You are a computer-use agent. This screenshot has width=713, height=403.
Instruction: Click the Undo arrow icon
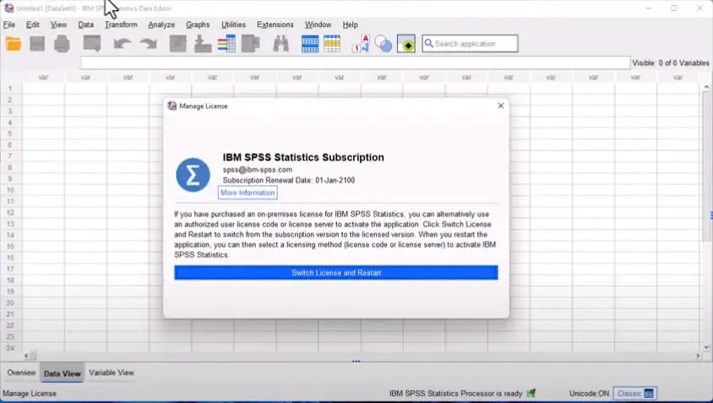122,44
